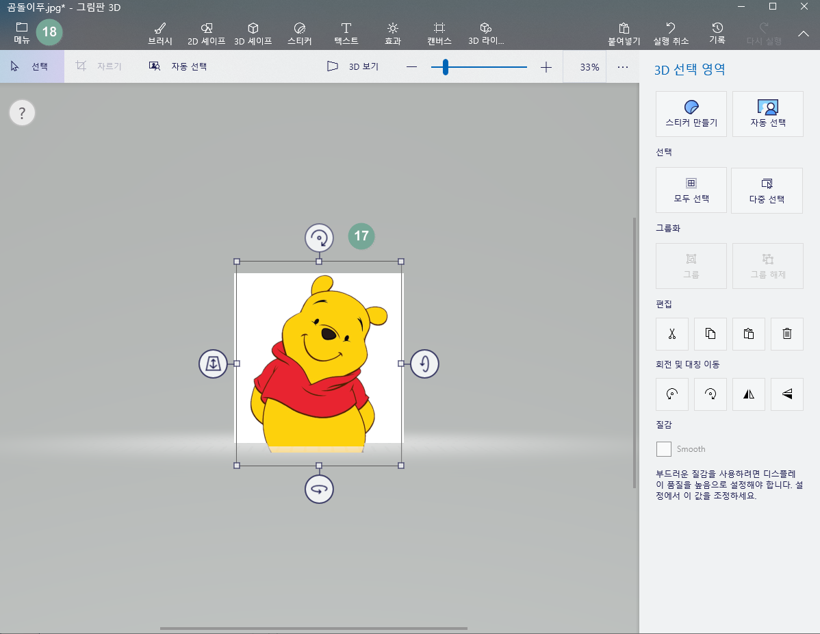Zoom in with the plus button
The height and width of the screenshot is (634, 820).
(x=546, y=67)
